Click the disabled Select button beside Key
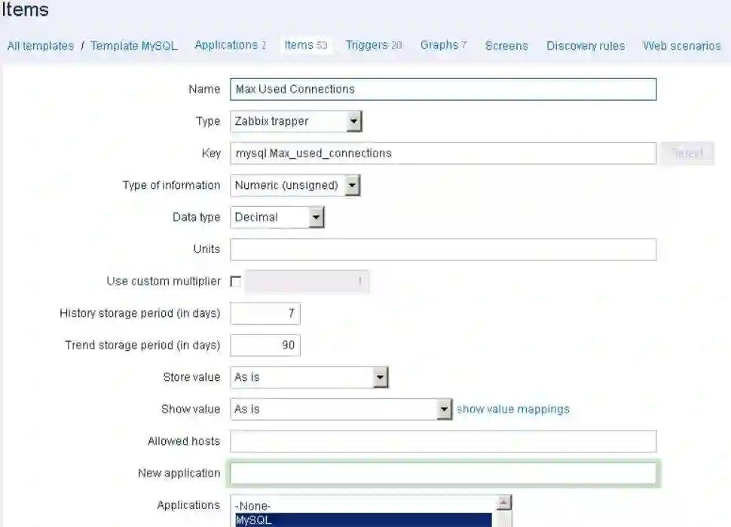731x527 pixels. point(687,153)
